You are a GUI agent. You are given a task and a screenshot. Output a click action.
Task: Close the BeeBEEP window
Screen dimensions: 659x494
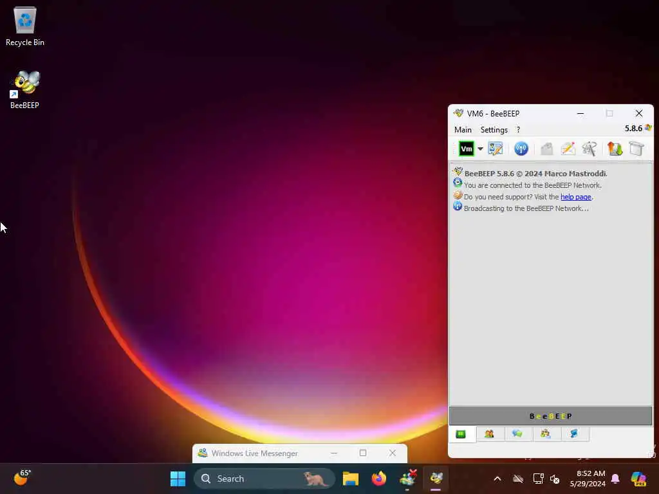click(639, 113)
